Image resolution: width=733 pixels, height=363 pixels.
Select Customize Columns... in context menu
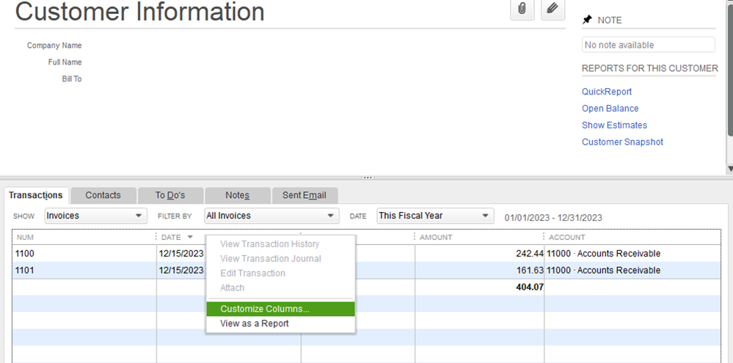pos(280,309)
